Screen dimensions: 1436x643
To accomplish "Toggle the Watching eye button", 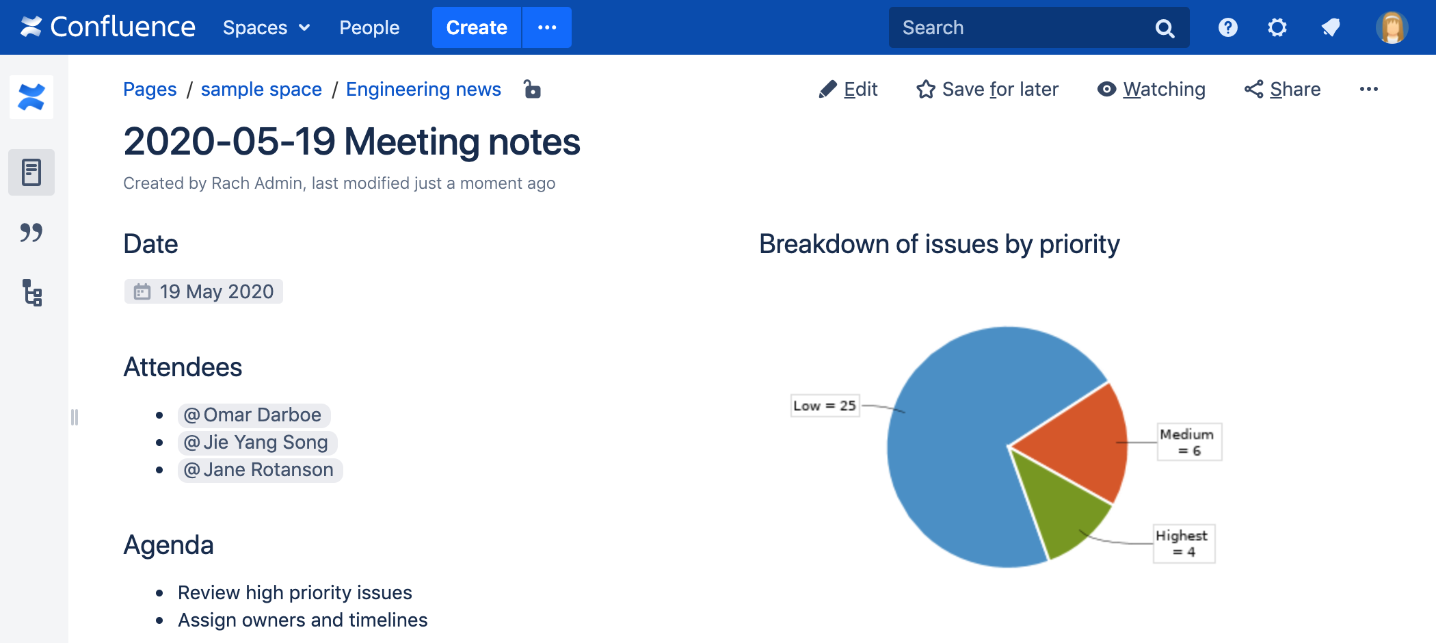I will point(1151,89).
